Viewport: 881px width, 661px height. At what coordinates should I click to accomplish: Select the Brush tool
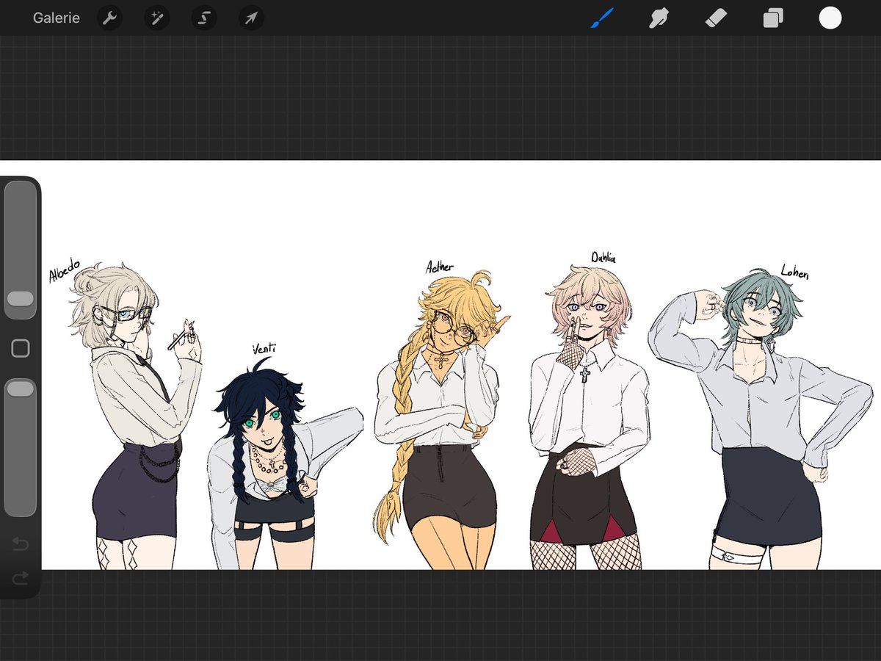pyautogui.click(x=602, y=18)
